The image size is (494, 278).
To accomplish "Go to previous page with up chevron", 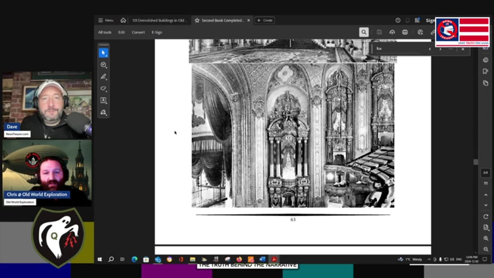I will coord(486,195).
